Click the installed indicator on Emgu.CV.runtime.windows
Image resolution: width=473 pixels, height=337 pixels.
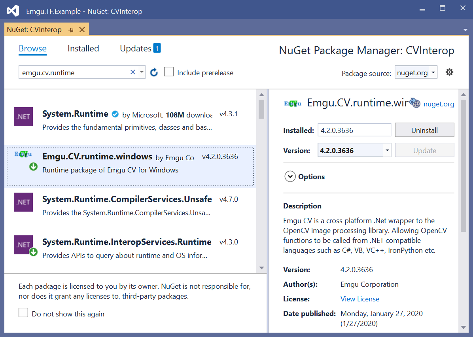pos(34,167)
